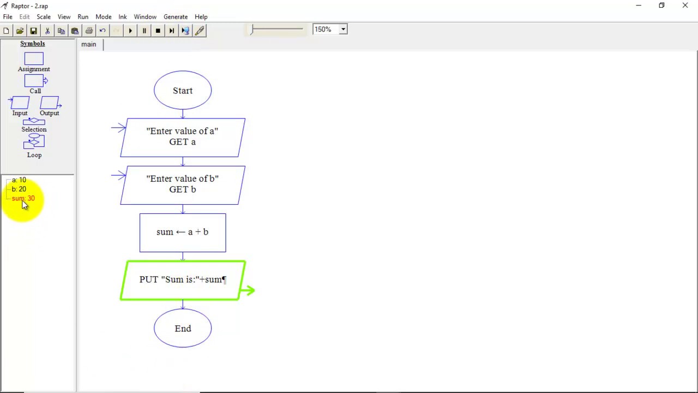
Task: Click the Copy toolbar icon
Action: coord(61,31)
